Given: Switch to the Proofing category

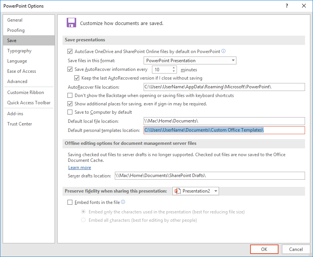Looking at the screenshot, I should click(x=16, y=30).
